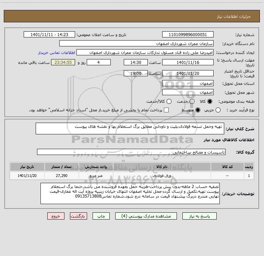Screen dimensions: 264x256
Task: Click the چاپ print button
Action: tap(101, 216)
